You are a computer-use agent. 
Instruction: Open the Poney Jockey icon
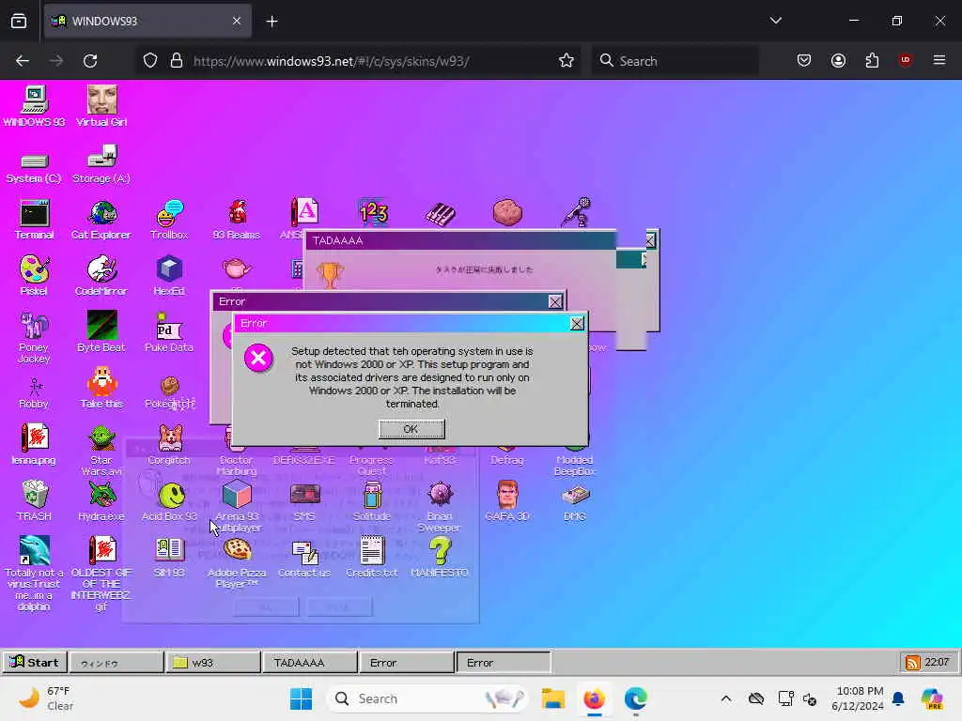[34, 338]
